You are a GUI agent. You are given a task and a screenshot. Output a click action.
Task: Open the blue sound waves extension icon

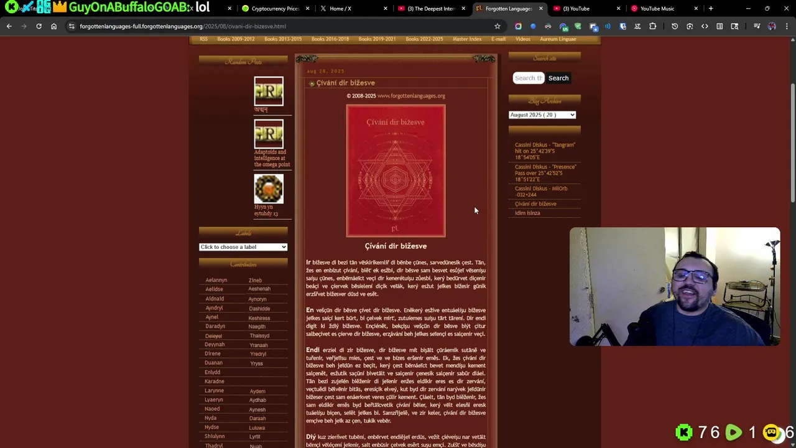(x=608, y=26)
